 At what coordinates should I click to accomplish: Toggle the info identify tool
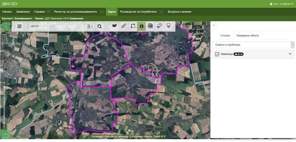[x=141, y=26]
